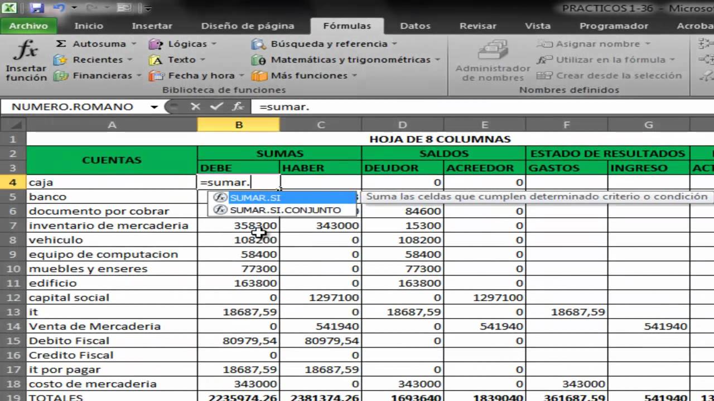714x401 pixels.
Task: Click the select-all corner of the sheet
Action: click(x=13, y=125)
